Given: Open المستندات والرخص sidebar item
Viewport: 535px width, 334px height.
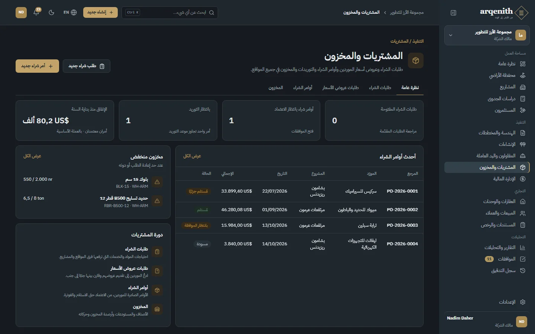Looking at the screenshot, I should pos(487,225).
